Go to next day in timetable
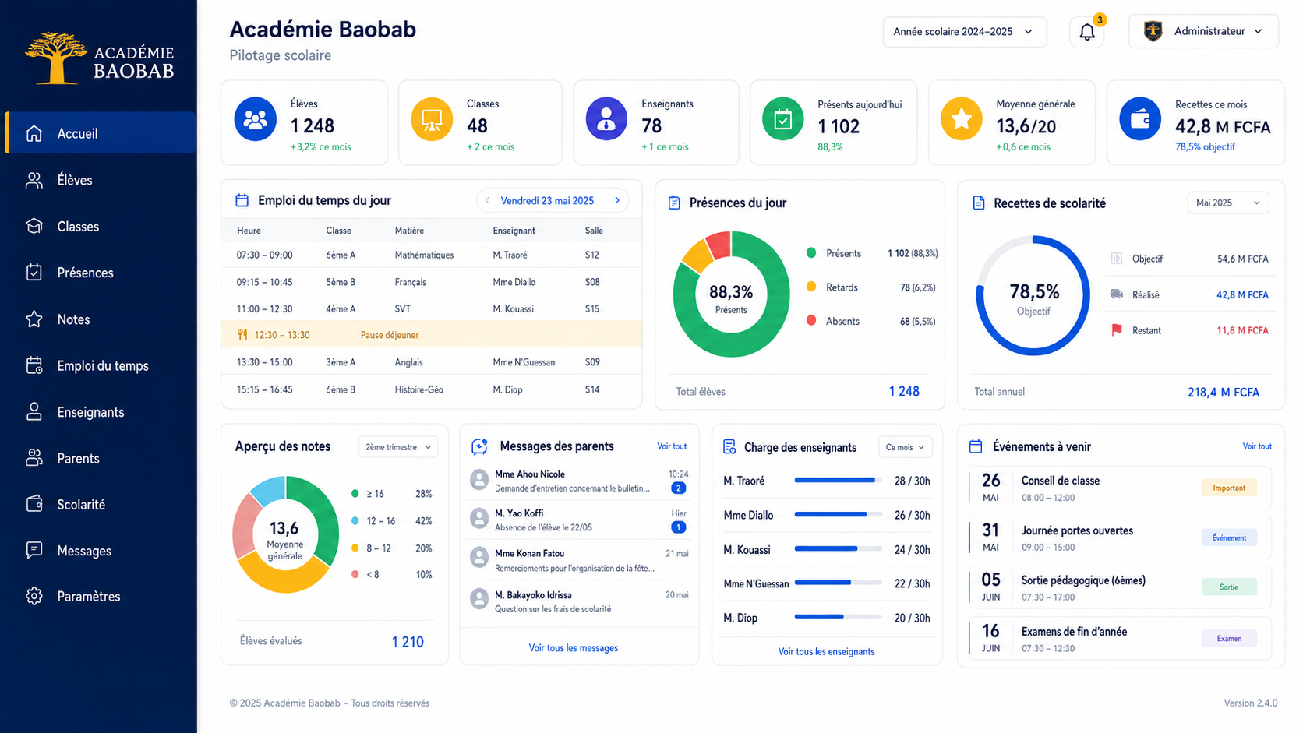Viewport: 1303px width, 733px height. pyautogui.click(x=617, y=201)
